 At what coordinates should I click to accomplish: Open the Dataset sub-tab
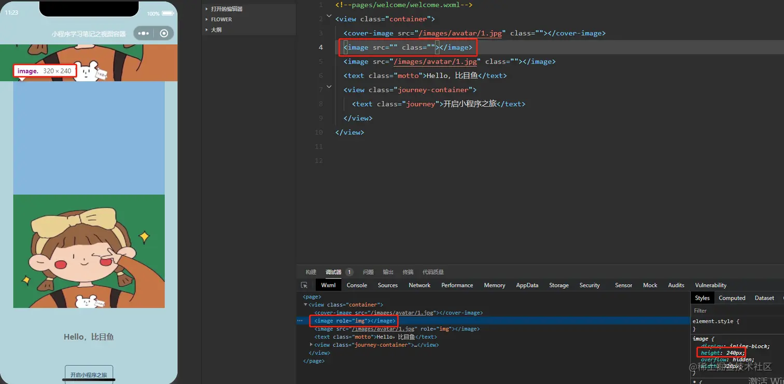point(764,298)
